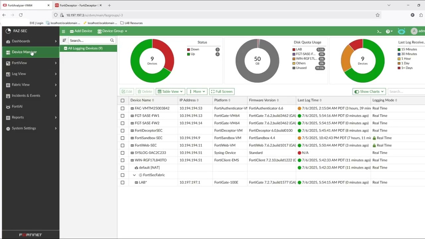Sort by Firmware Version column
The width and height of the screenshot is (425, 239).
(264, 100)
